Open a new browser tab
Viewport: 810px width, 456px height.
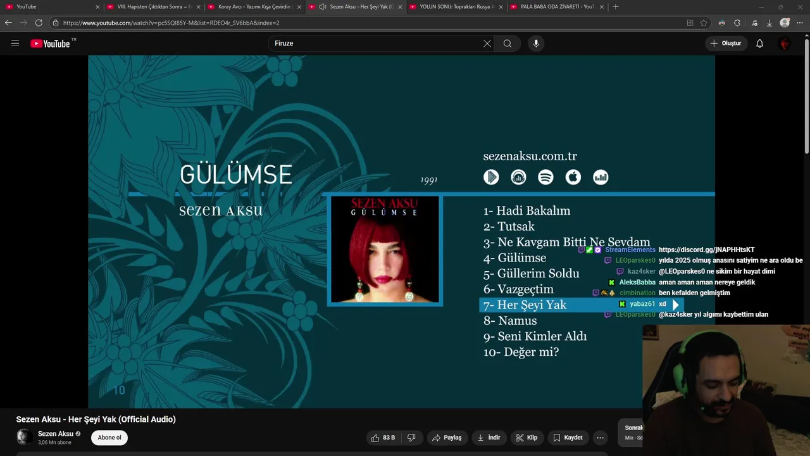tap(616, 7)
